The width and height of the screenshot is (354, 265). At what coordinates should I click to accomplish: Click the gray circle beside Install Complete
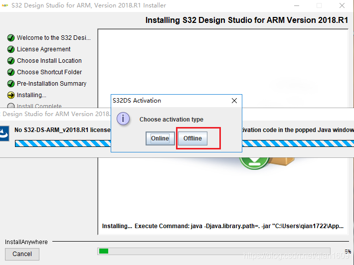point(11,106)
